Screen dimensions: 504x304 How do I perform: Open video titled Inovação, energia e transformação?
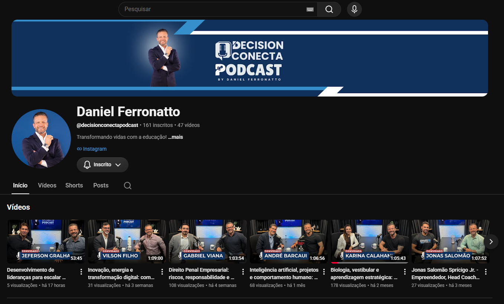pos(121,274)
